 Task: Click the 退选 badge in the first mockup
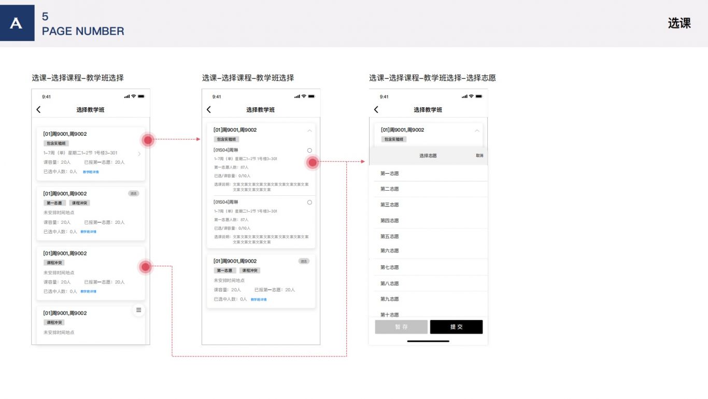point(134,193)
